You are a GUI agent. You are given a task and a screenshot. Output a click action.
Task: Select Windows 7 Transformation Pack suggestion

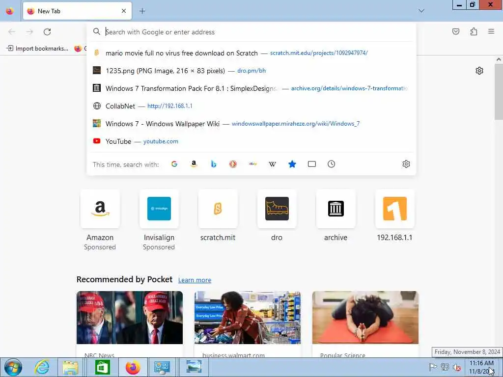(x=251, y=88)
